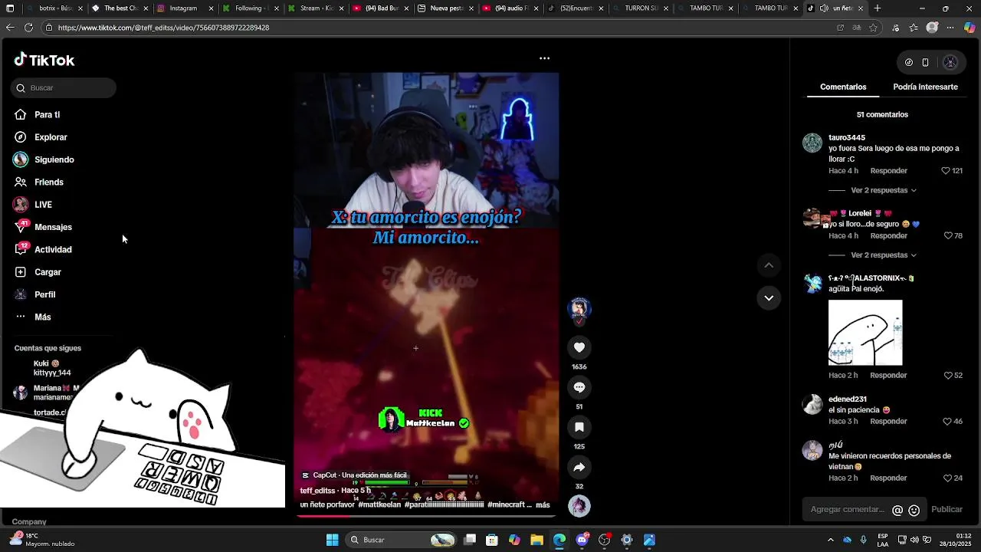Click the TikTok logo
Screen dimensions: 981x552
tap(44, 60)
